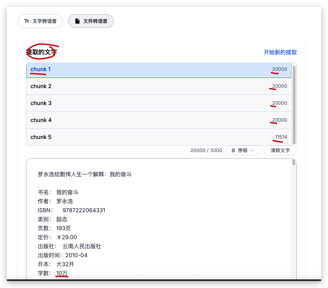Open the 停顿 dropdown
Viewport: 328px width, 288px height.
point(243,150)
